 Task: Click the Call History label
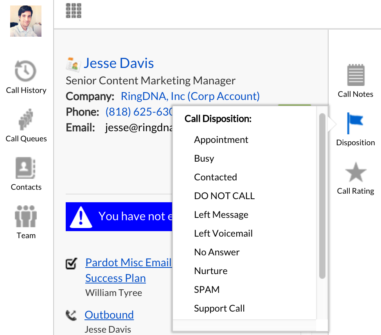pyautogui.click(x=26, y=90)
